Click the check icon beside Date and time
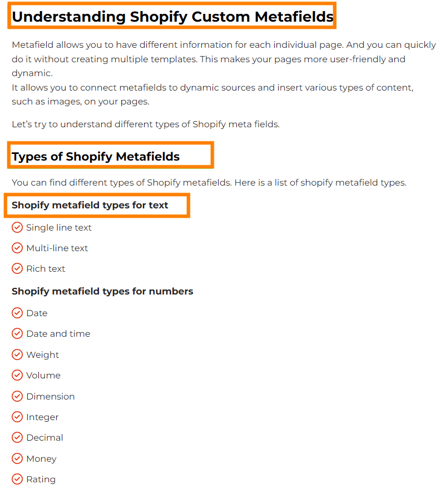This screenshot has height=494, width=446. coord(17,333)
